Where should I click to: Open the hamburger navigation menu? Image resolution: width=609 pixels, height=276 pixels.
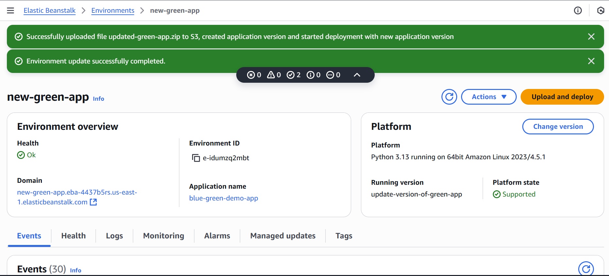pyautogui.click(x=10, y=10)
